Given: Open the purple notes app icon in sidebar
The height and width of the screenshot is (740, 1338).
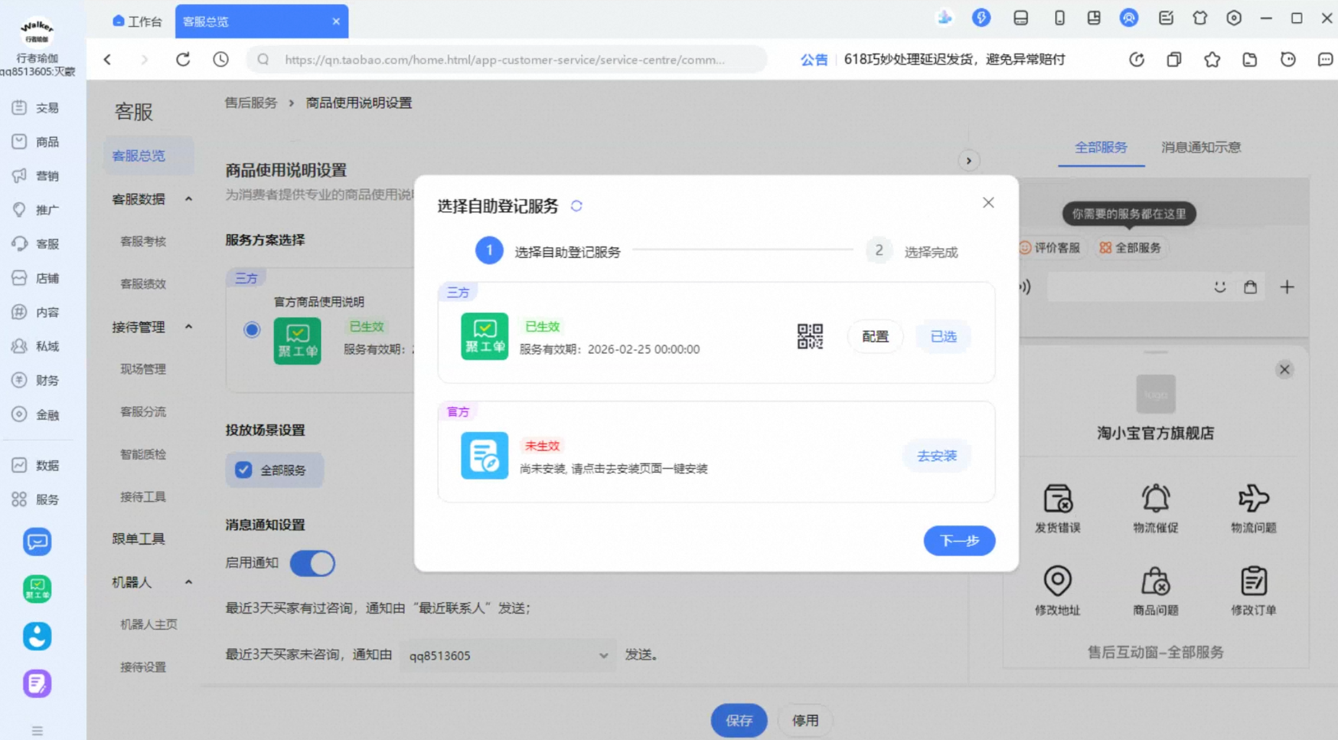Looking at the screenshot, I should pyautogui.click(x=37, y=683).
